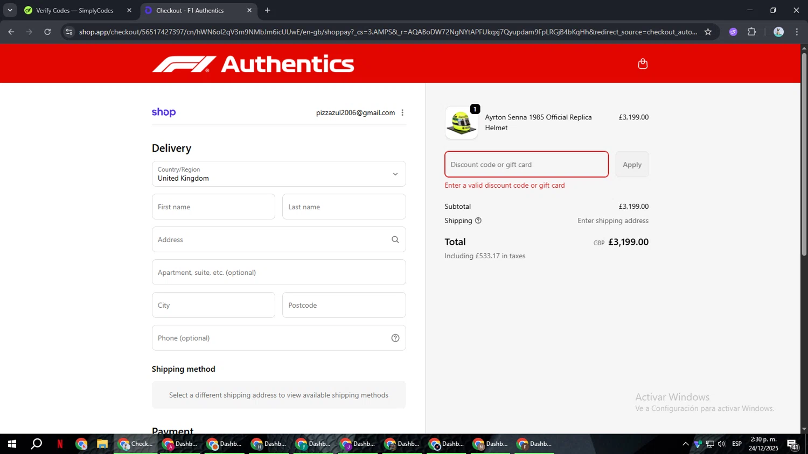Reload the checkout page
This screenshot has height=454, width=808.
(x=47, y=32)
